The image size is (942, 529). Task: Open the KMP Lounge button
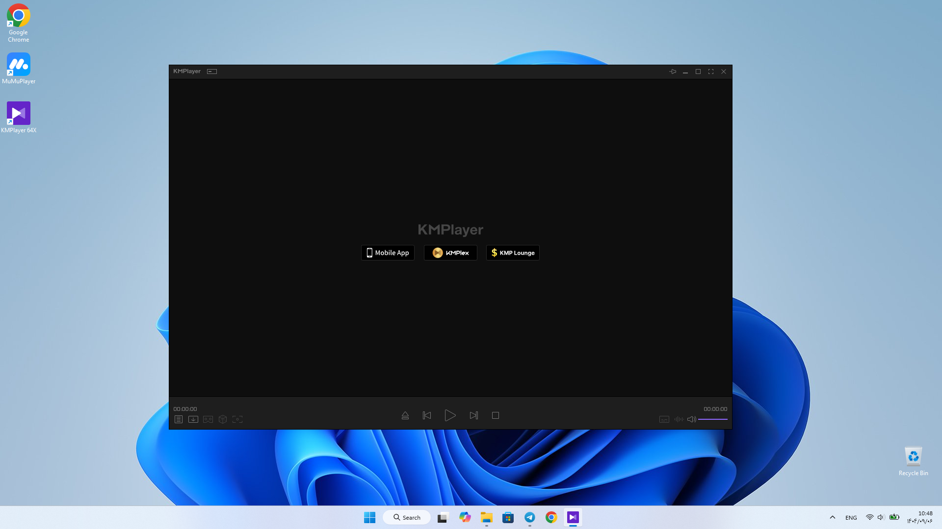(513, 253)
